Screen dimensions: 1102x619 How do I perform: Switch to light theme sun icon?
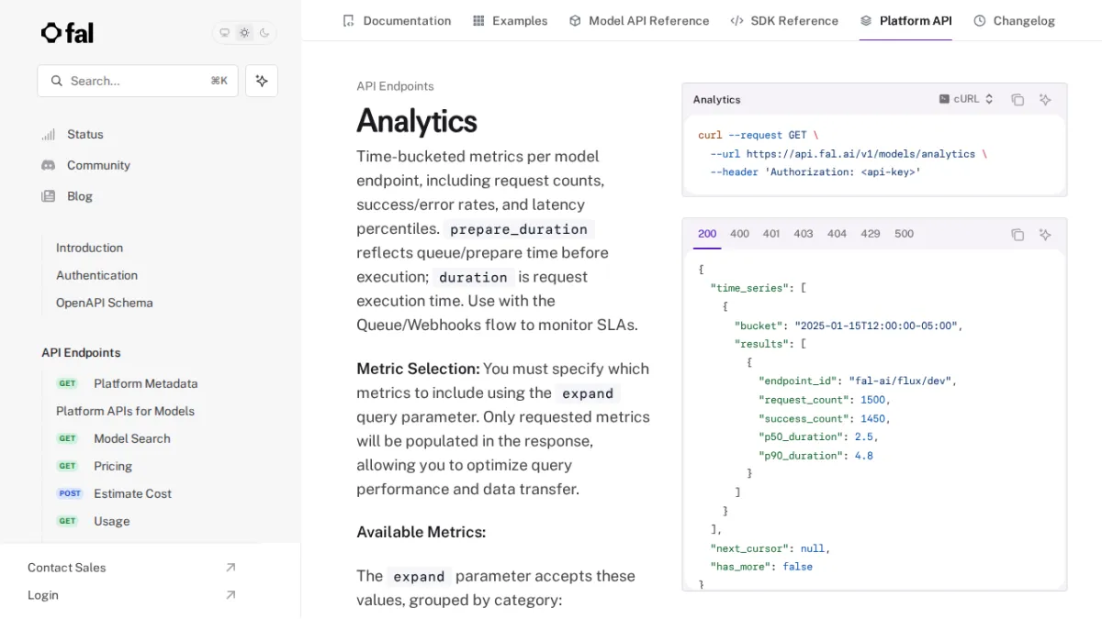pyautogui.click(x=244, y=33)
